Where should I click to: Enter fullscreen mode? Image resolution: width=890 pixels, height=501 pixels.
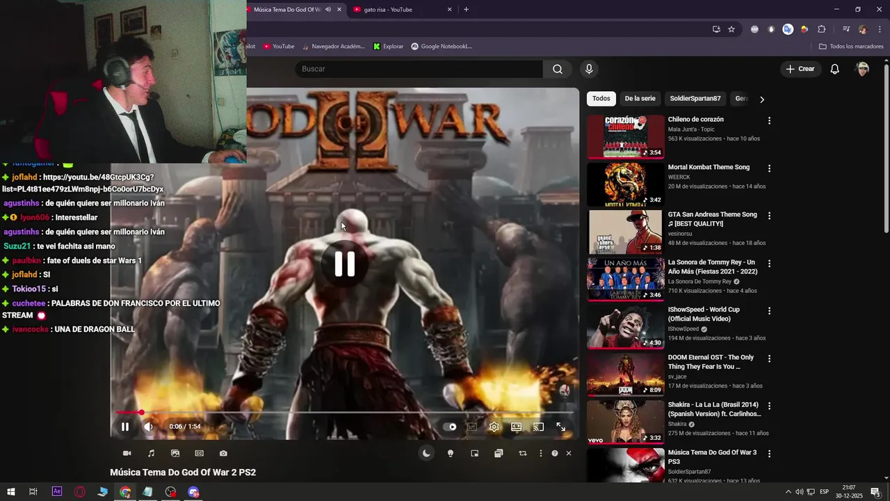pos(560,427)
